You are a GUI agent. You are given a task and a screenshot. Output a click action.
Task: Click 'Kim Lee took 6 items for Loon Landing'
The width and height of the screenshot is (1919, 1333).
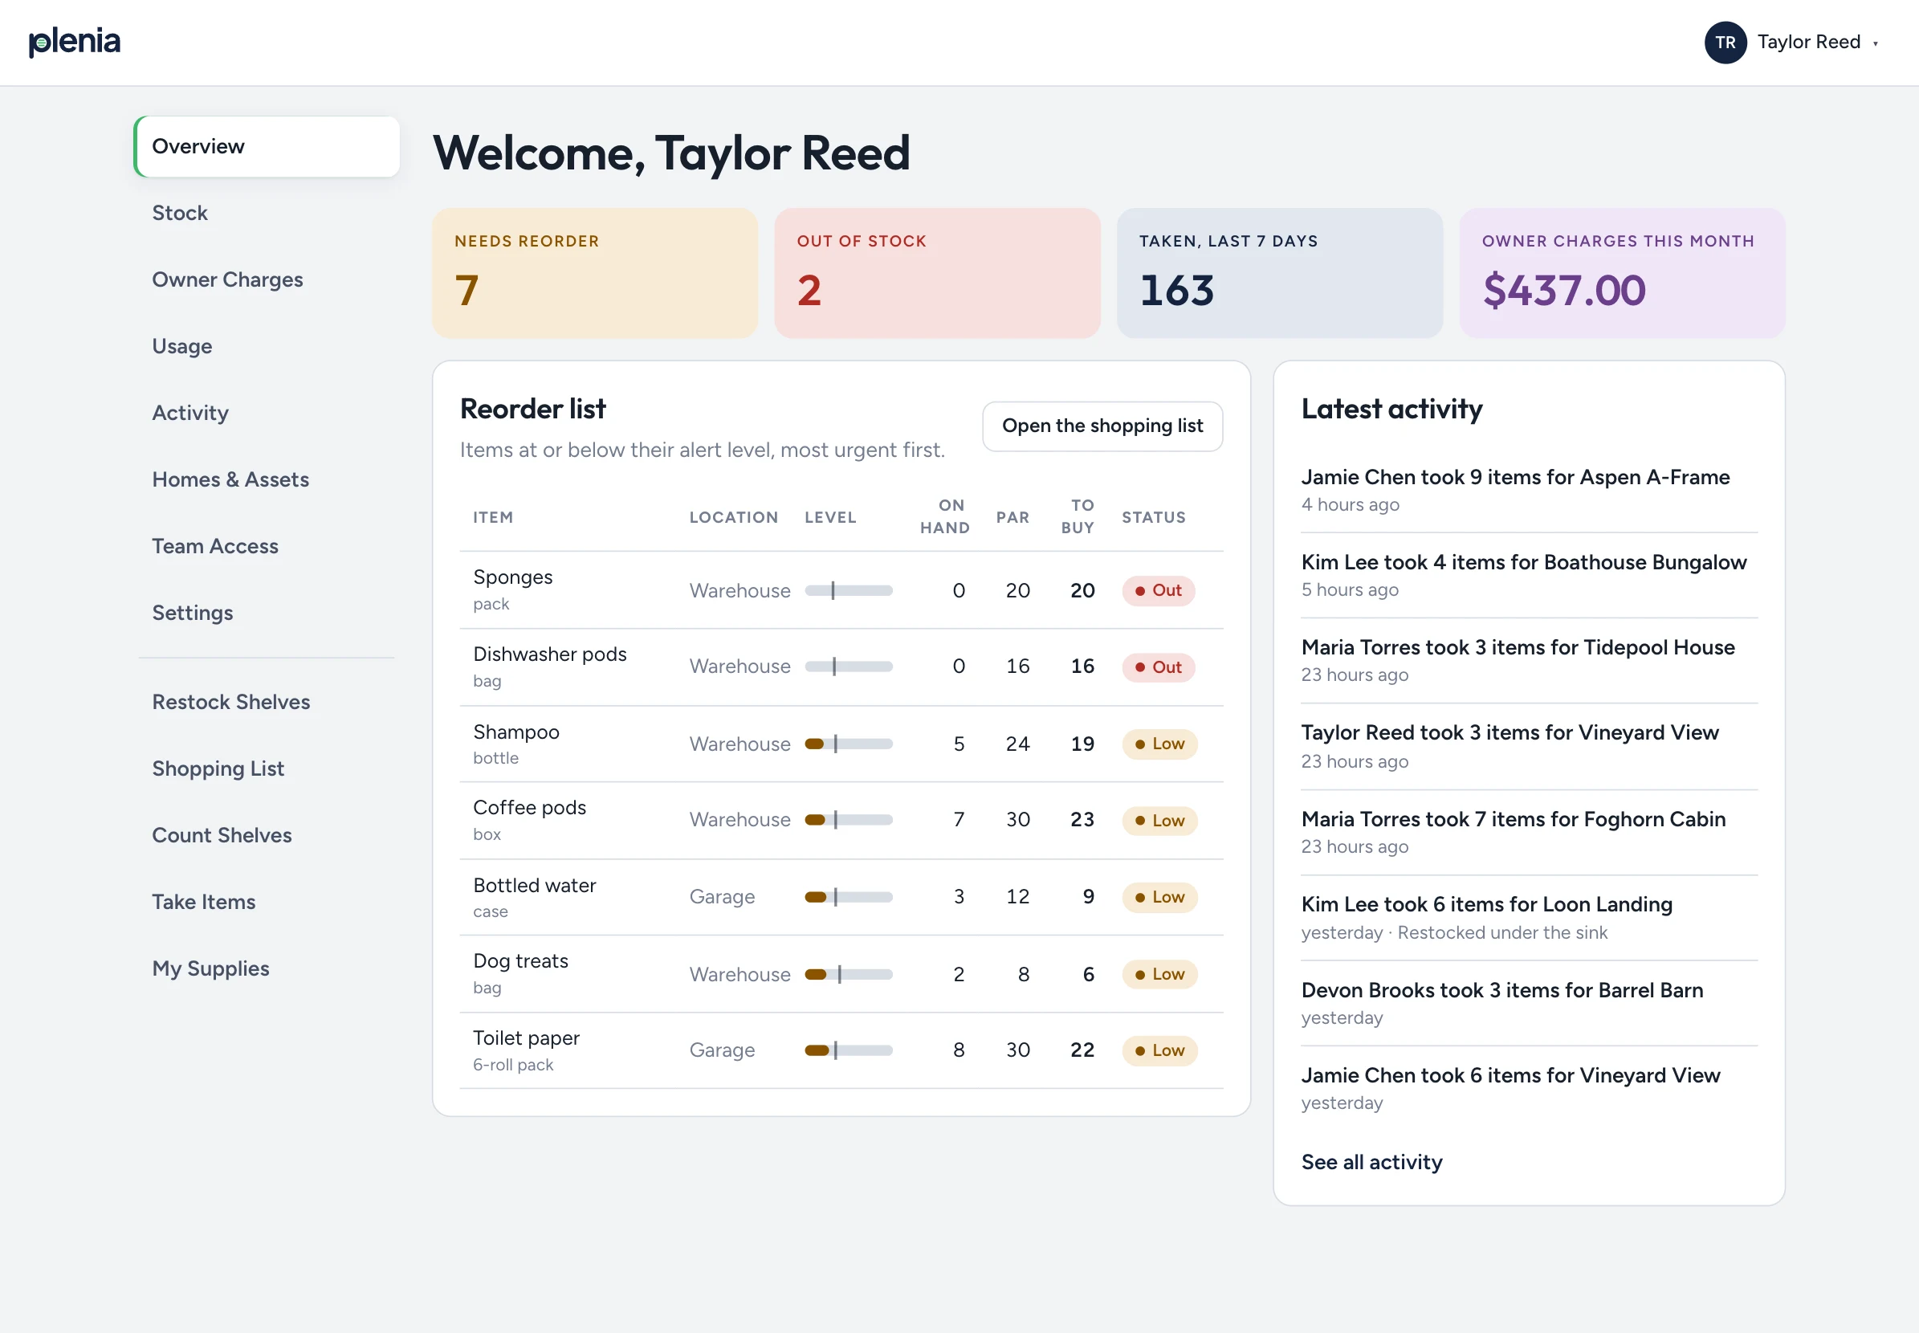click(1486, 904)
